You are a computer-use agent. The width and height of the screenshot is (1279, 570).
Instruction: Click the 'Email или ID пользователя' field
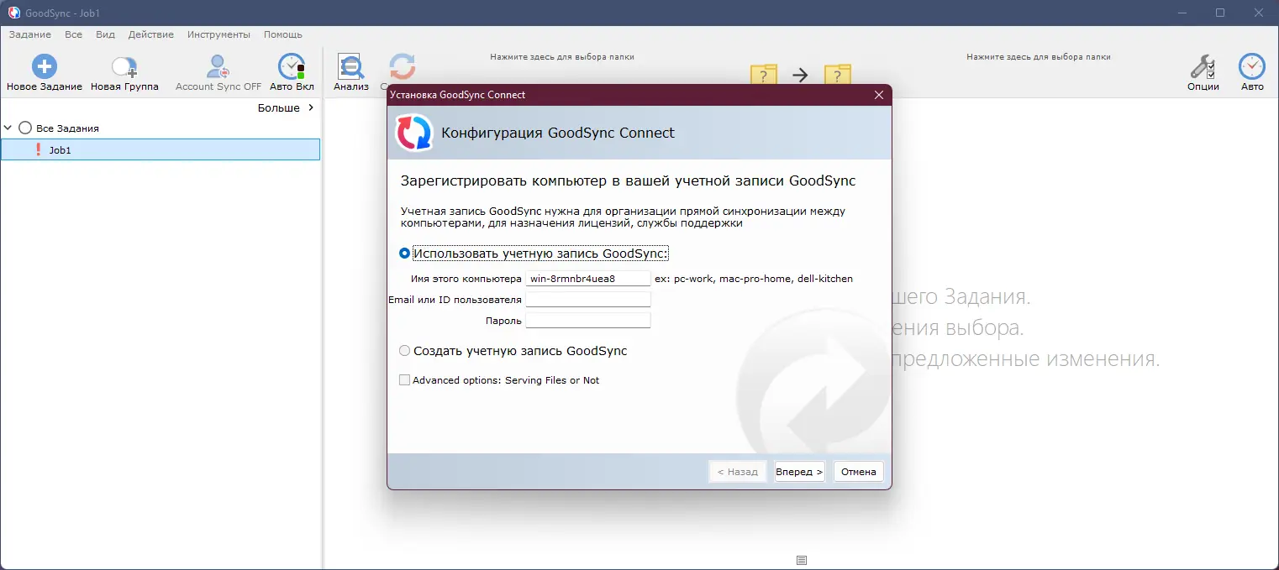pos(588,300)
